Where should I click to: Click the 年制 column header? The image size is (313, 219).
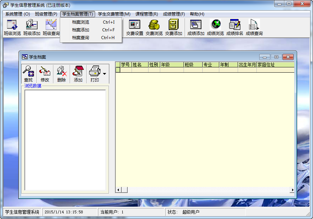point(228,65)
